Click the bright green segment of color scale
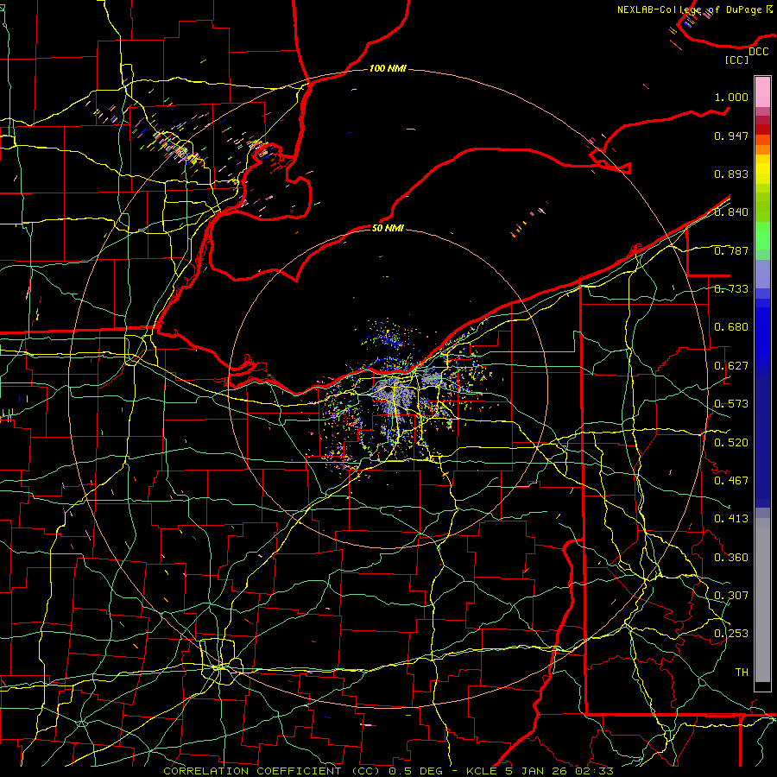 tap(762, 236)
